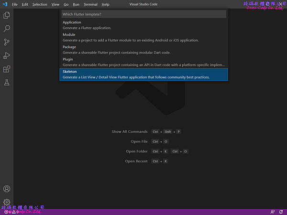Viewport: 287px width, 215px height.
Task: Click the 'Show All Commands' shortcut label
Action: pos(130,132)
